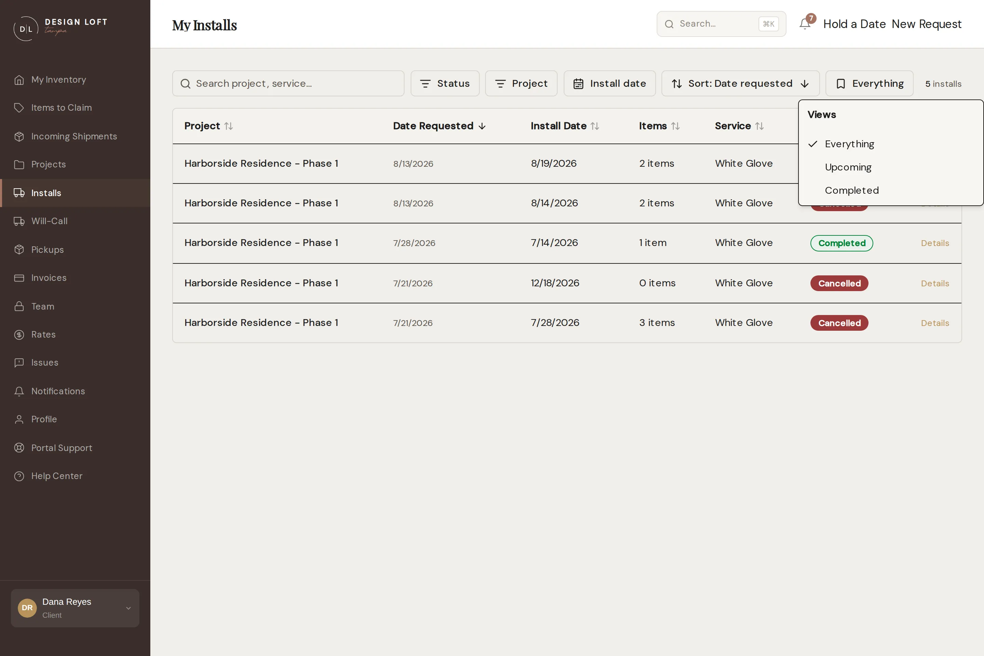984x656 pixels.
Task: Open Details for 7/28/2026 cancelled install
Action: (935, 323)
